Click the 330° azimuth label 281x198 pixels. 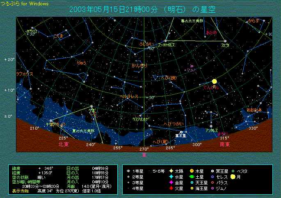click(253, 128)
